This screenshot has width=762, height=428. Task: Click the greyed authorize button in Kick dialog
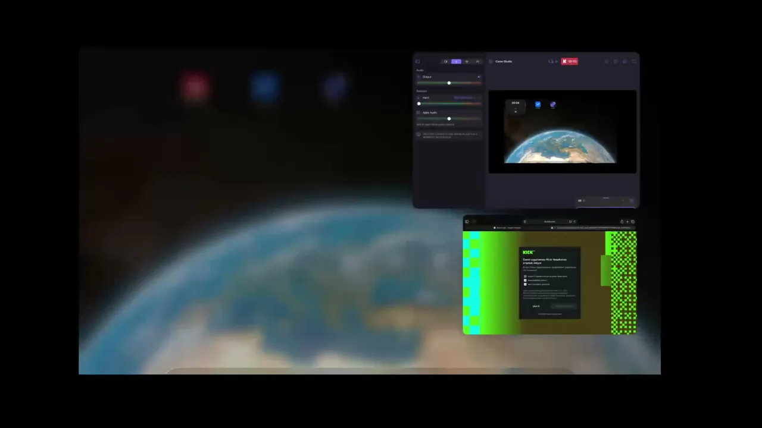click(563, 306)
